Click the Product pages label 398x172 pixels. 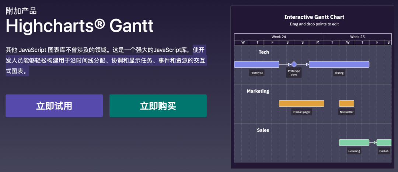point(301,112)
